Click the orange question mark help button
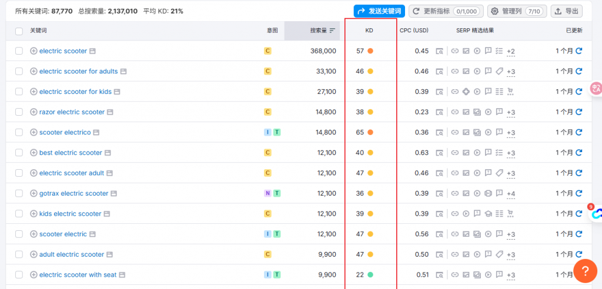This screenshot has width=602, height=289. coord(585,271)
